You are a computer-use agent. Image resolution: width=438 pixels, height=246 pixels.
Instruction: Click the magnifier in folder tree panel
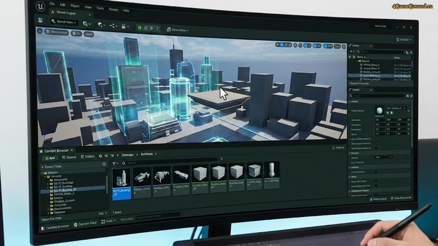tap(104, 164)
